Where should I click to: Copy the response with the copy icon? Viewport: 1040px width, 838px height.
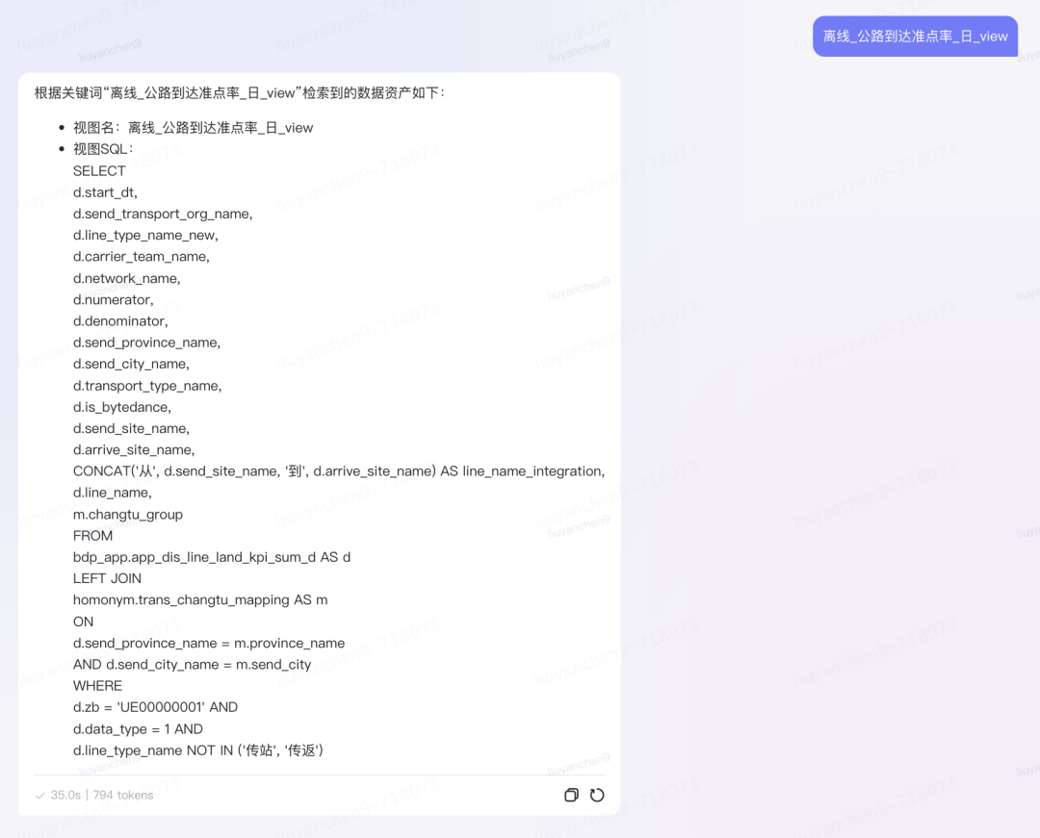coord(571,795)
